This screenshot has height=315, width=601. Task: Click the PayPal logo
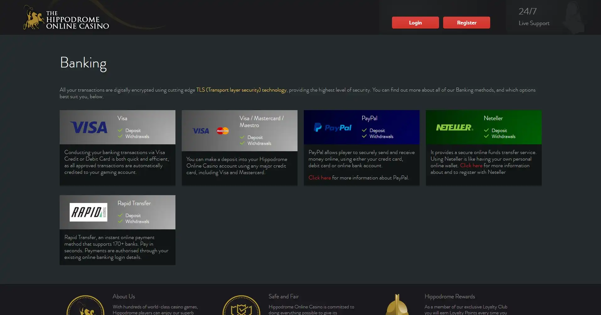[333, 127]
